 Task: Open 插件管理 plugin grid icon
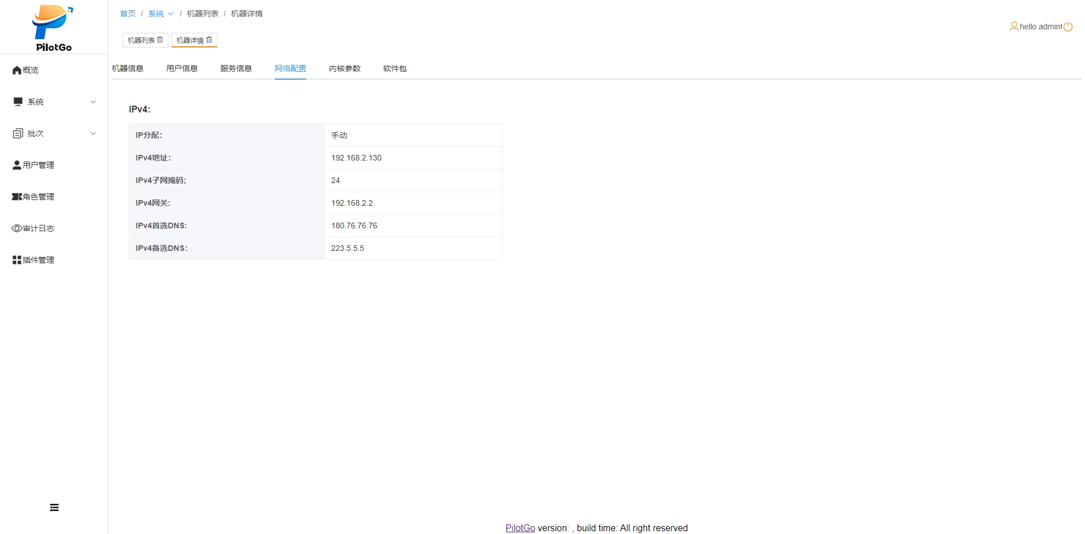point(17,260)
